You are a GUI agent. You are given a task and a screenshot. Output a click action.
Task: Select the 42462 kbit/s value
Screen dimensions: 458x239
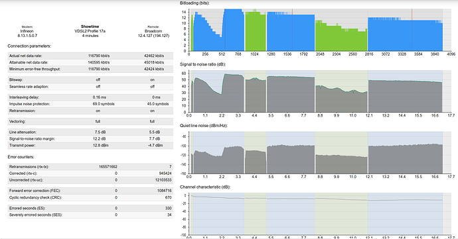coord(154,56)
